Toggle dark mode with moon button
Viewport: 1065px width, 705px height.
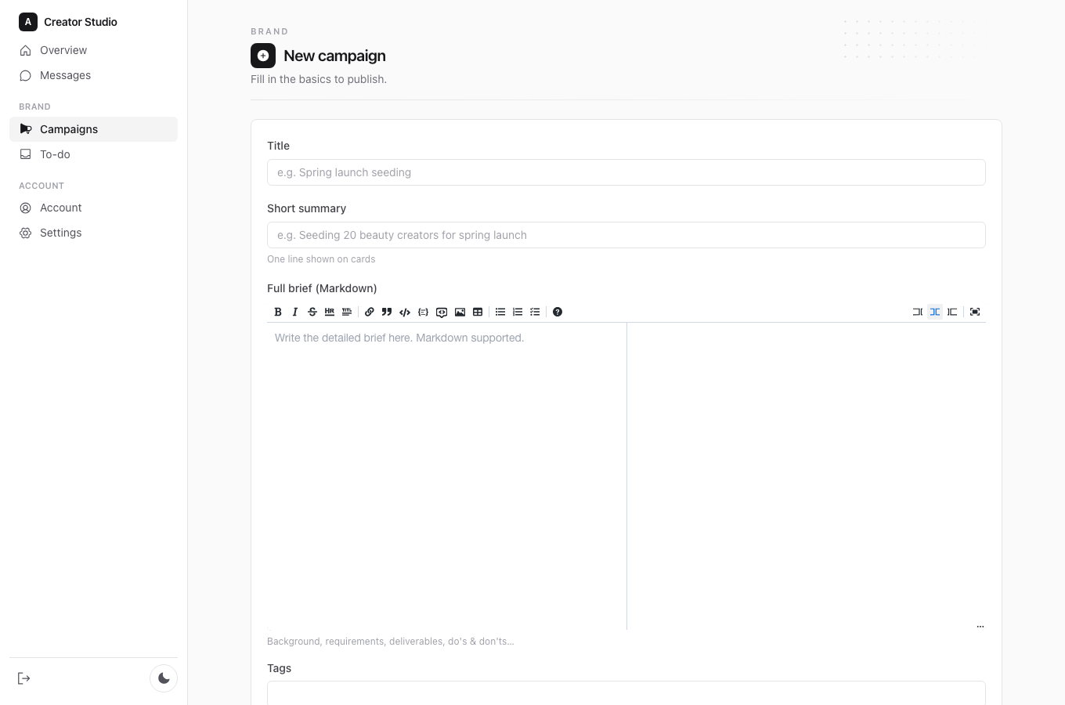[164, 678]
